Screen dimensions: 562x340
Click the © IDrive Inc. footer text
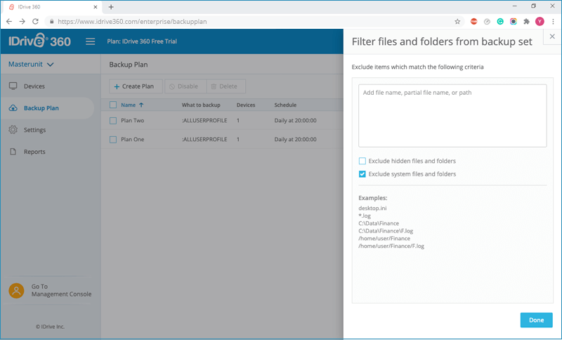tap(50, 327)
